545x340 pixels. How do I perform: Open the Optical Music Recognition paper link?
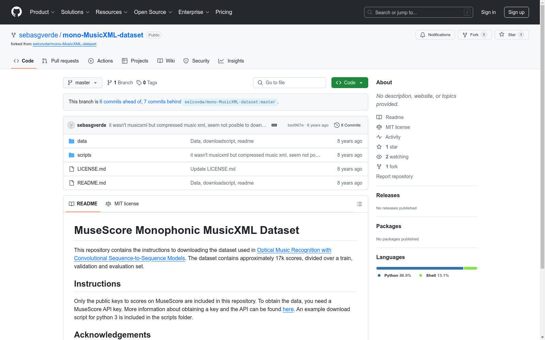(x=203, y=254)
